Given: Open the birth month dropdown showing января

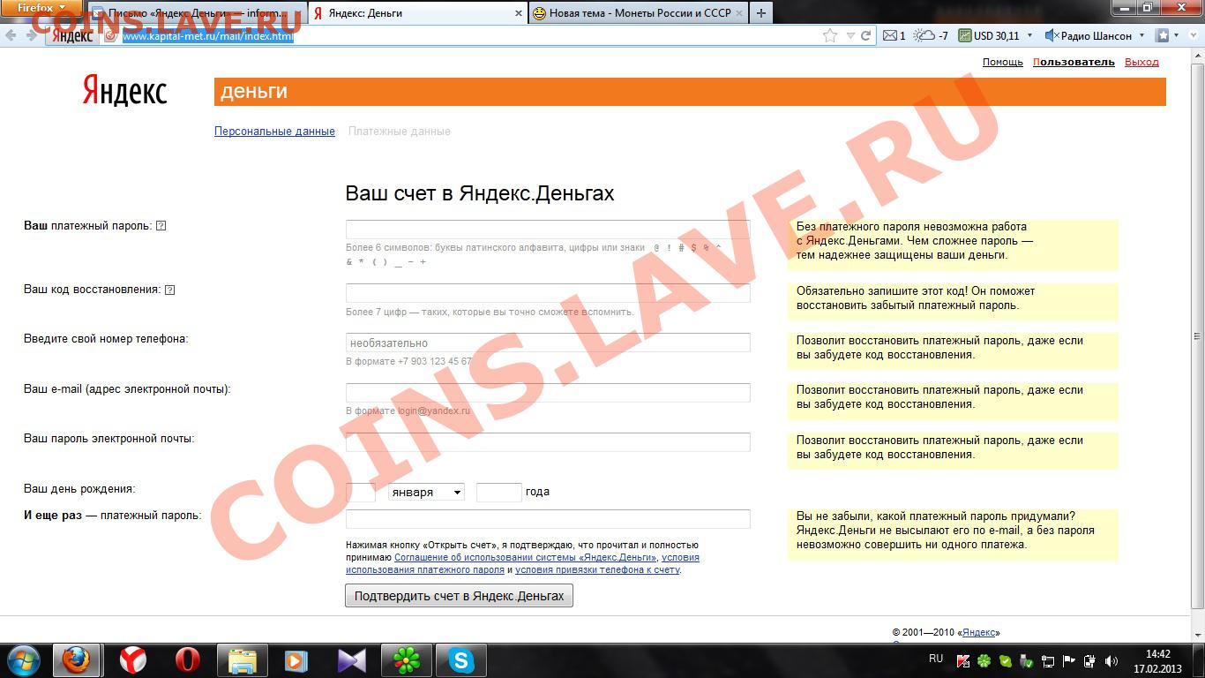Looking at the screenshot, I should pyautogui.click(x=426, y=492).
